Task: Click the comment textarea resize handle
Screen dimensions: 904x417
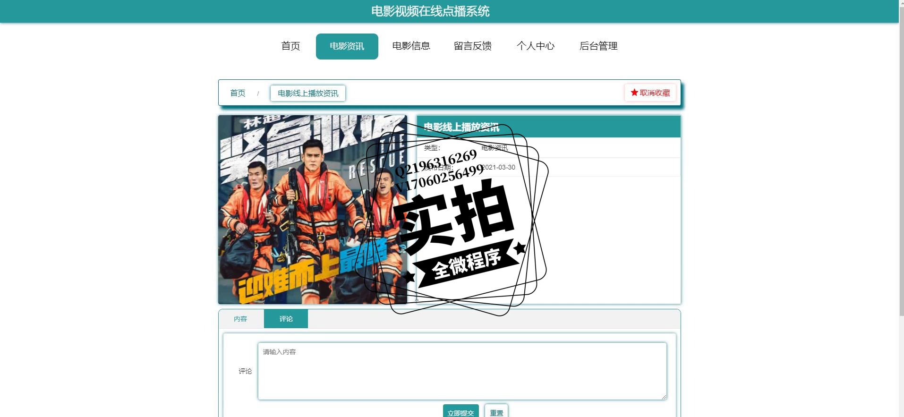Action: (x=664, y=397)
